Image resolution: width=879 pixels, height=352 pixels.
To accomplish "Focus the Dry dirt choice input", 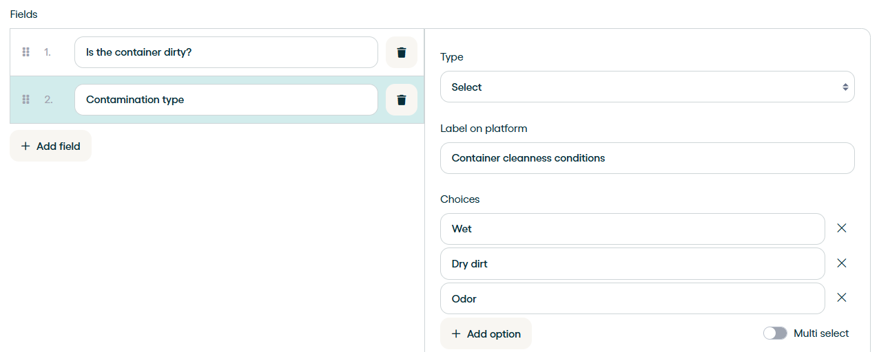I will 632,264.
